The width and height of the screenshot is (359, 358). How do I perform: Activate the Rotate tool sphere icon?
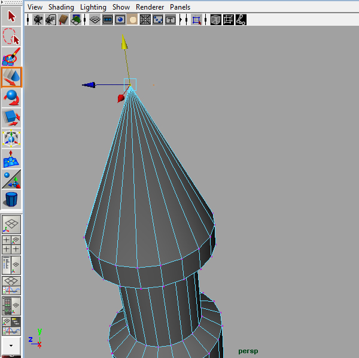click(11, 98)
